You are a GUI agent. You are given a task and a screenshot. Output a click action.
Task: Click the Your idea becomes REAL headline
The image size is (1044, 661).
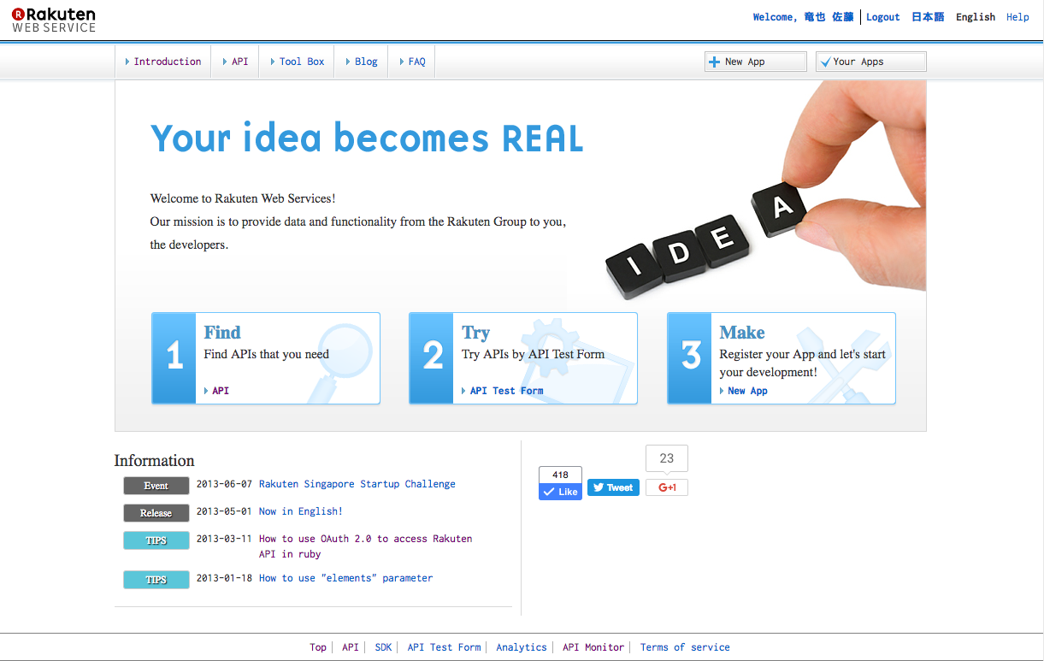[x=367, y=139]
